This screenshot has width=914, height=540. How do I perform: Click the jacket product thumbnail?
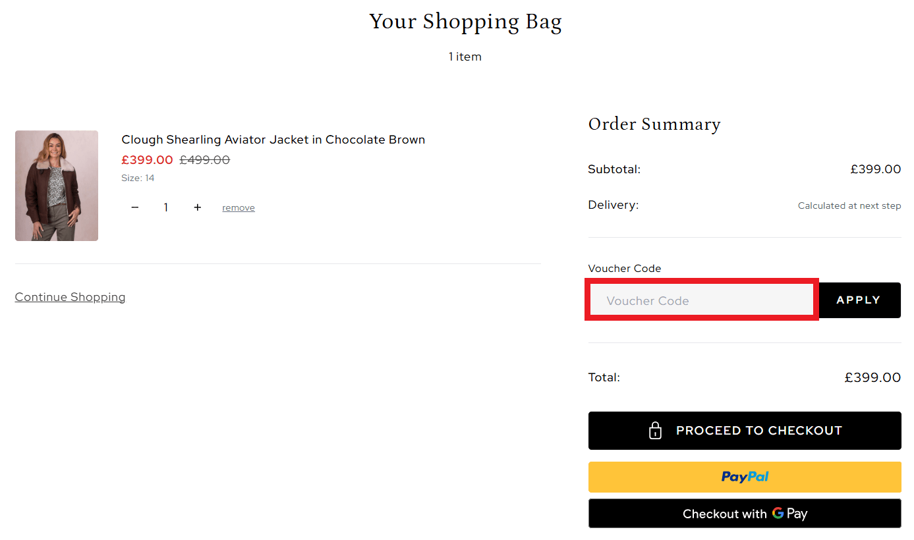[56, 185]
